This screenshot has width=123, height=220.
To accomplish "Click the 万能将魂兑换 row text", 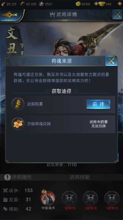I will 39,124.
